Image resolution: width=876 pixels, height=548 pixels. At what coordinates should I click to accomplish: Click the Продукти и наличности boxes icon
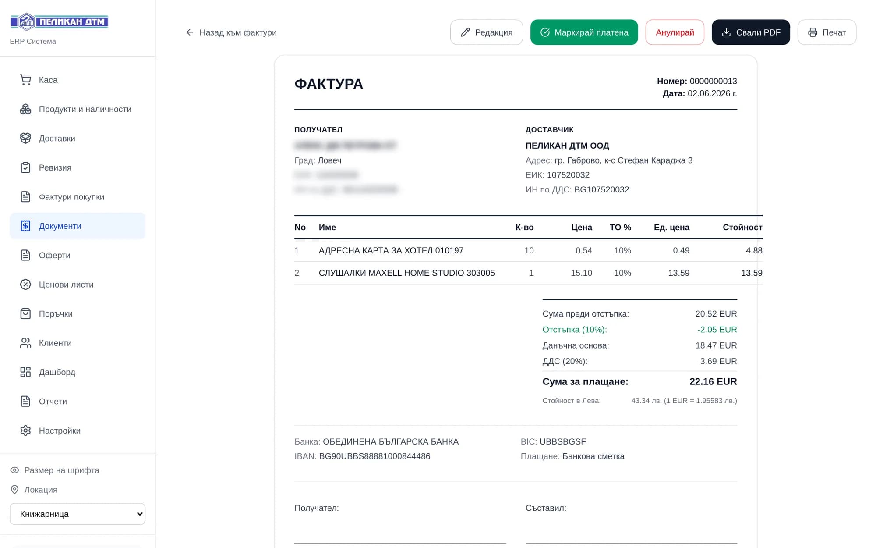pyautogui.click(x=25, y=109)
